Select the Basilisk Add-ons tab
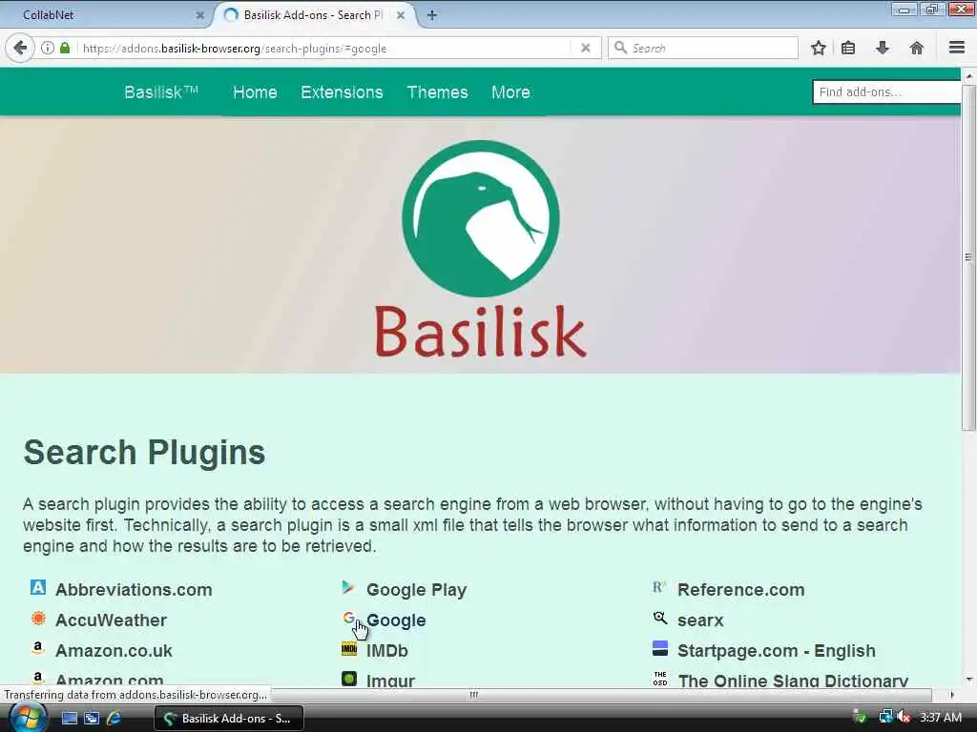This screenshot has width=977, height=732. 315,15
